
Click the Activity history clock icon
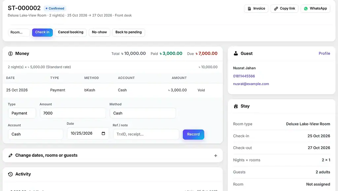pos(10,174)
